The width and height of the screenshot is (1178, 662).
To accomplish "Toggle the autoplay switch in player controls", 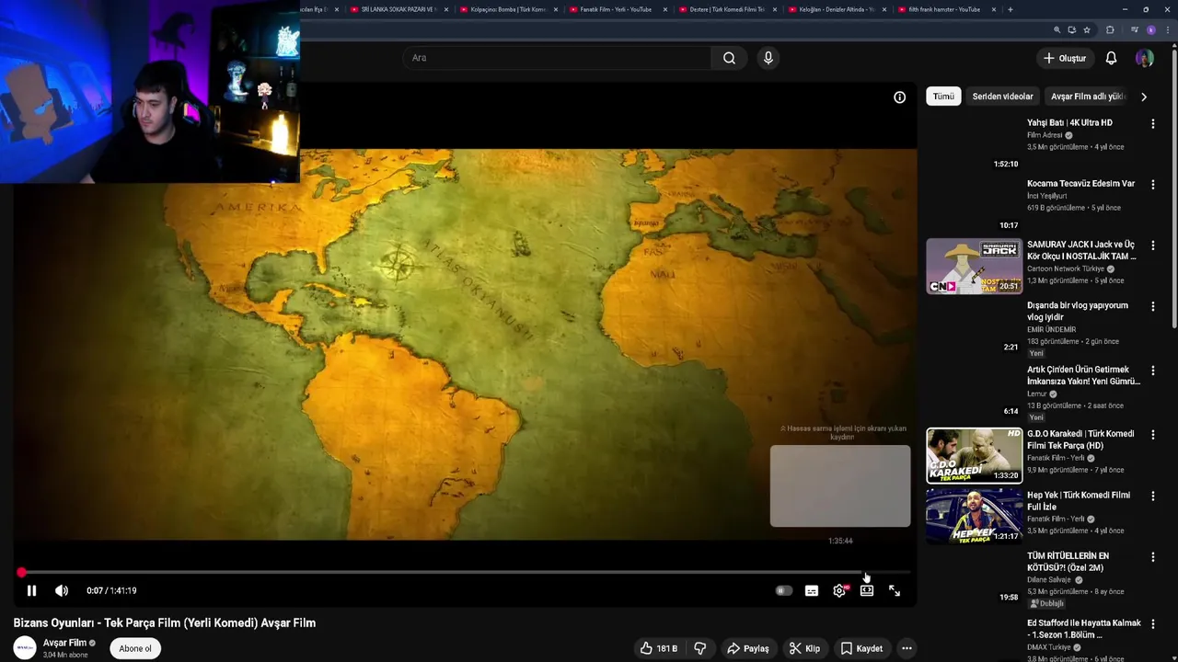I will click(x=783, y=591).
